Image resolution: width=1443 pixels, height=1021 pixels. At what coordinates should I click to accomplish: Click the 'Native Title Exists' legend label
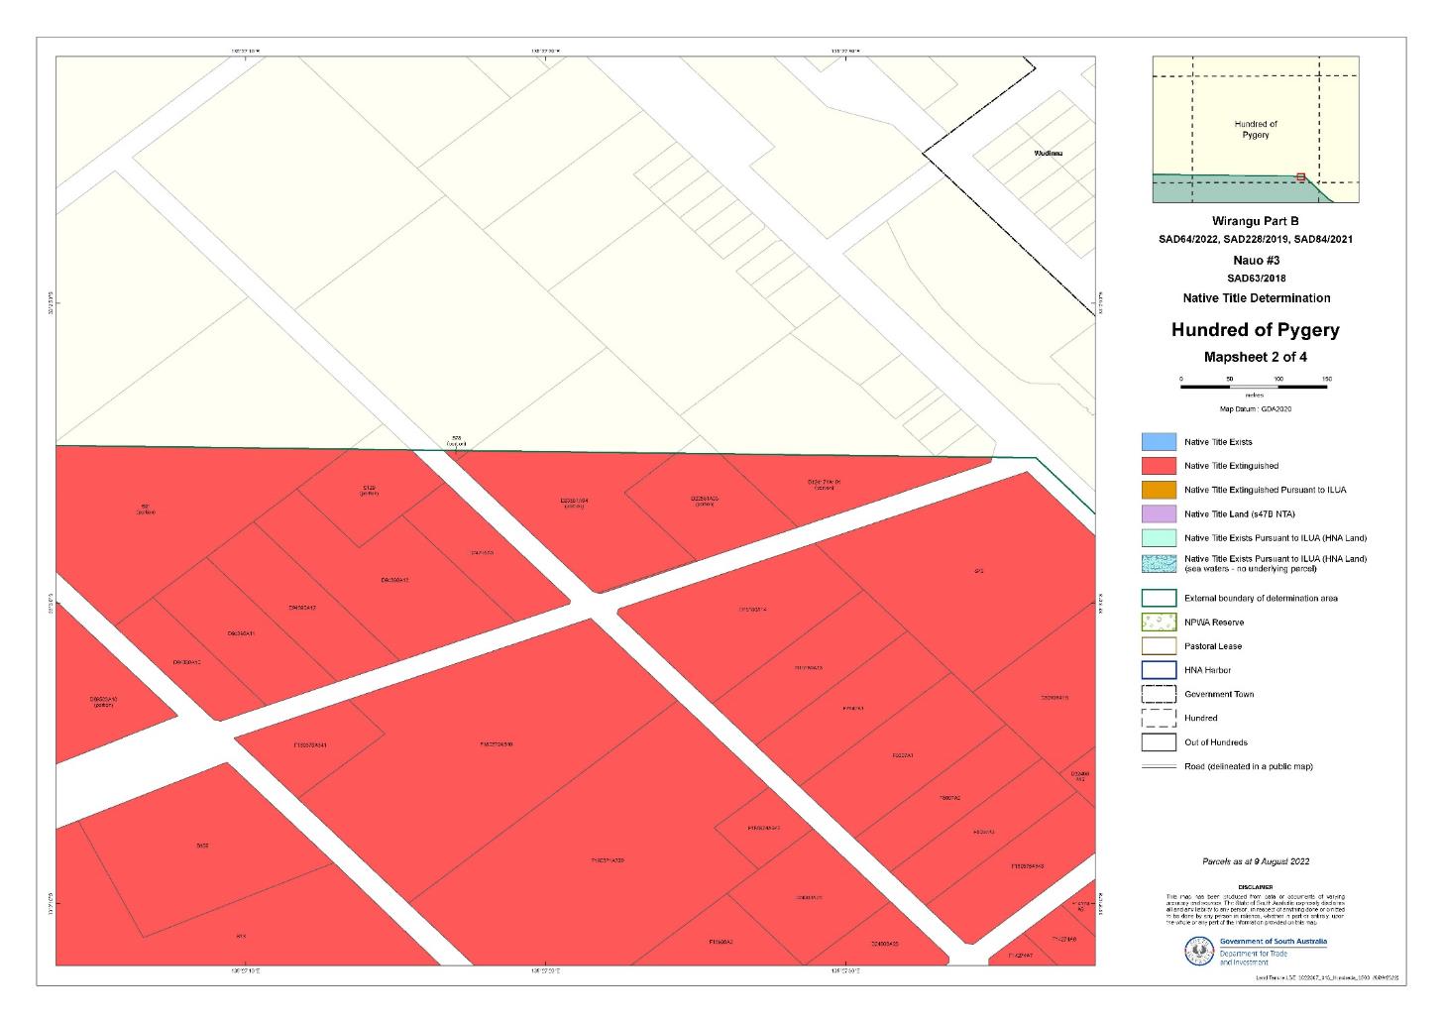tap(1218, 442)
